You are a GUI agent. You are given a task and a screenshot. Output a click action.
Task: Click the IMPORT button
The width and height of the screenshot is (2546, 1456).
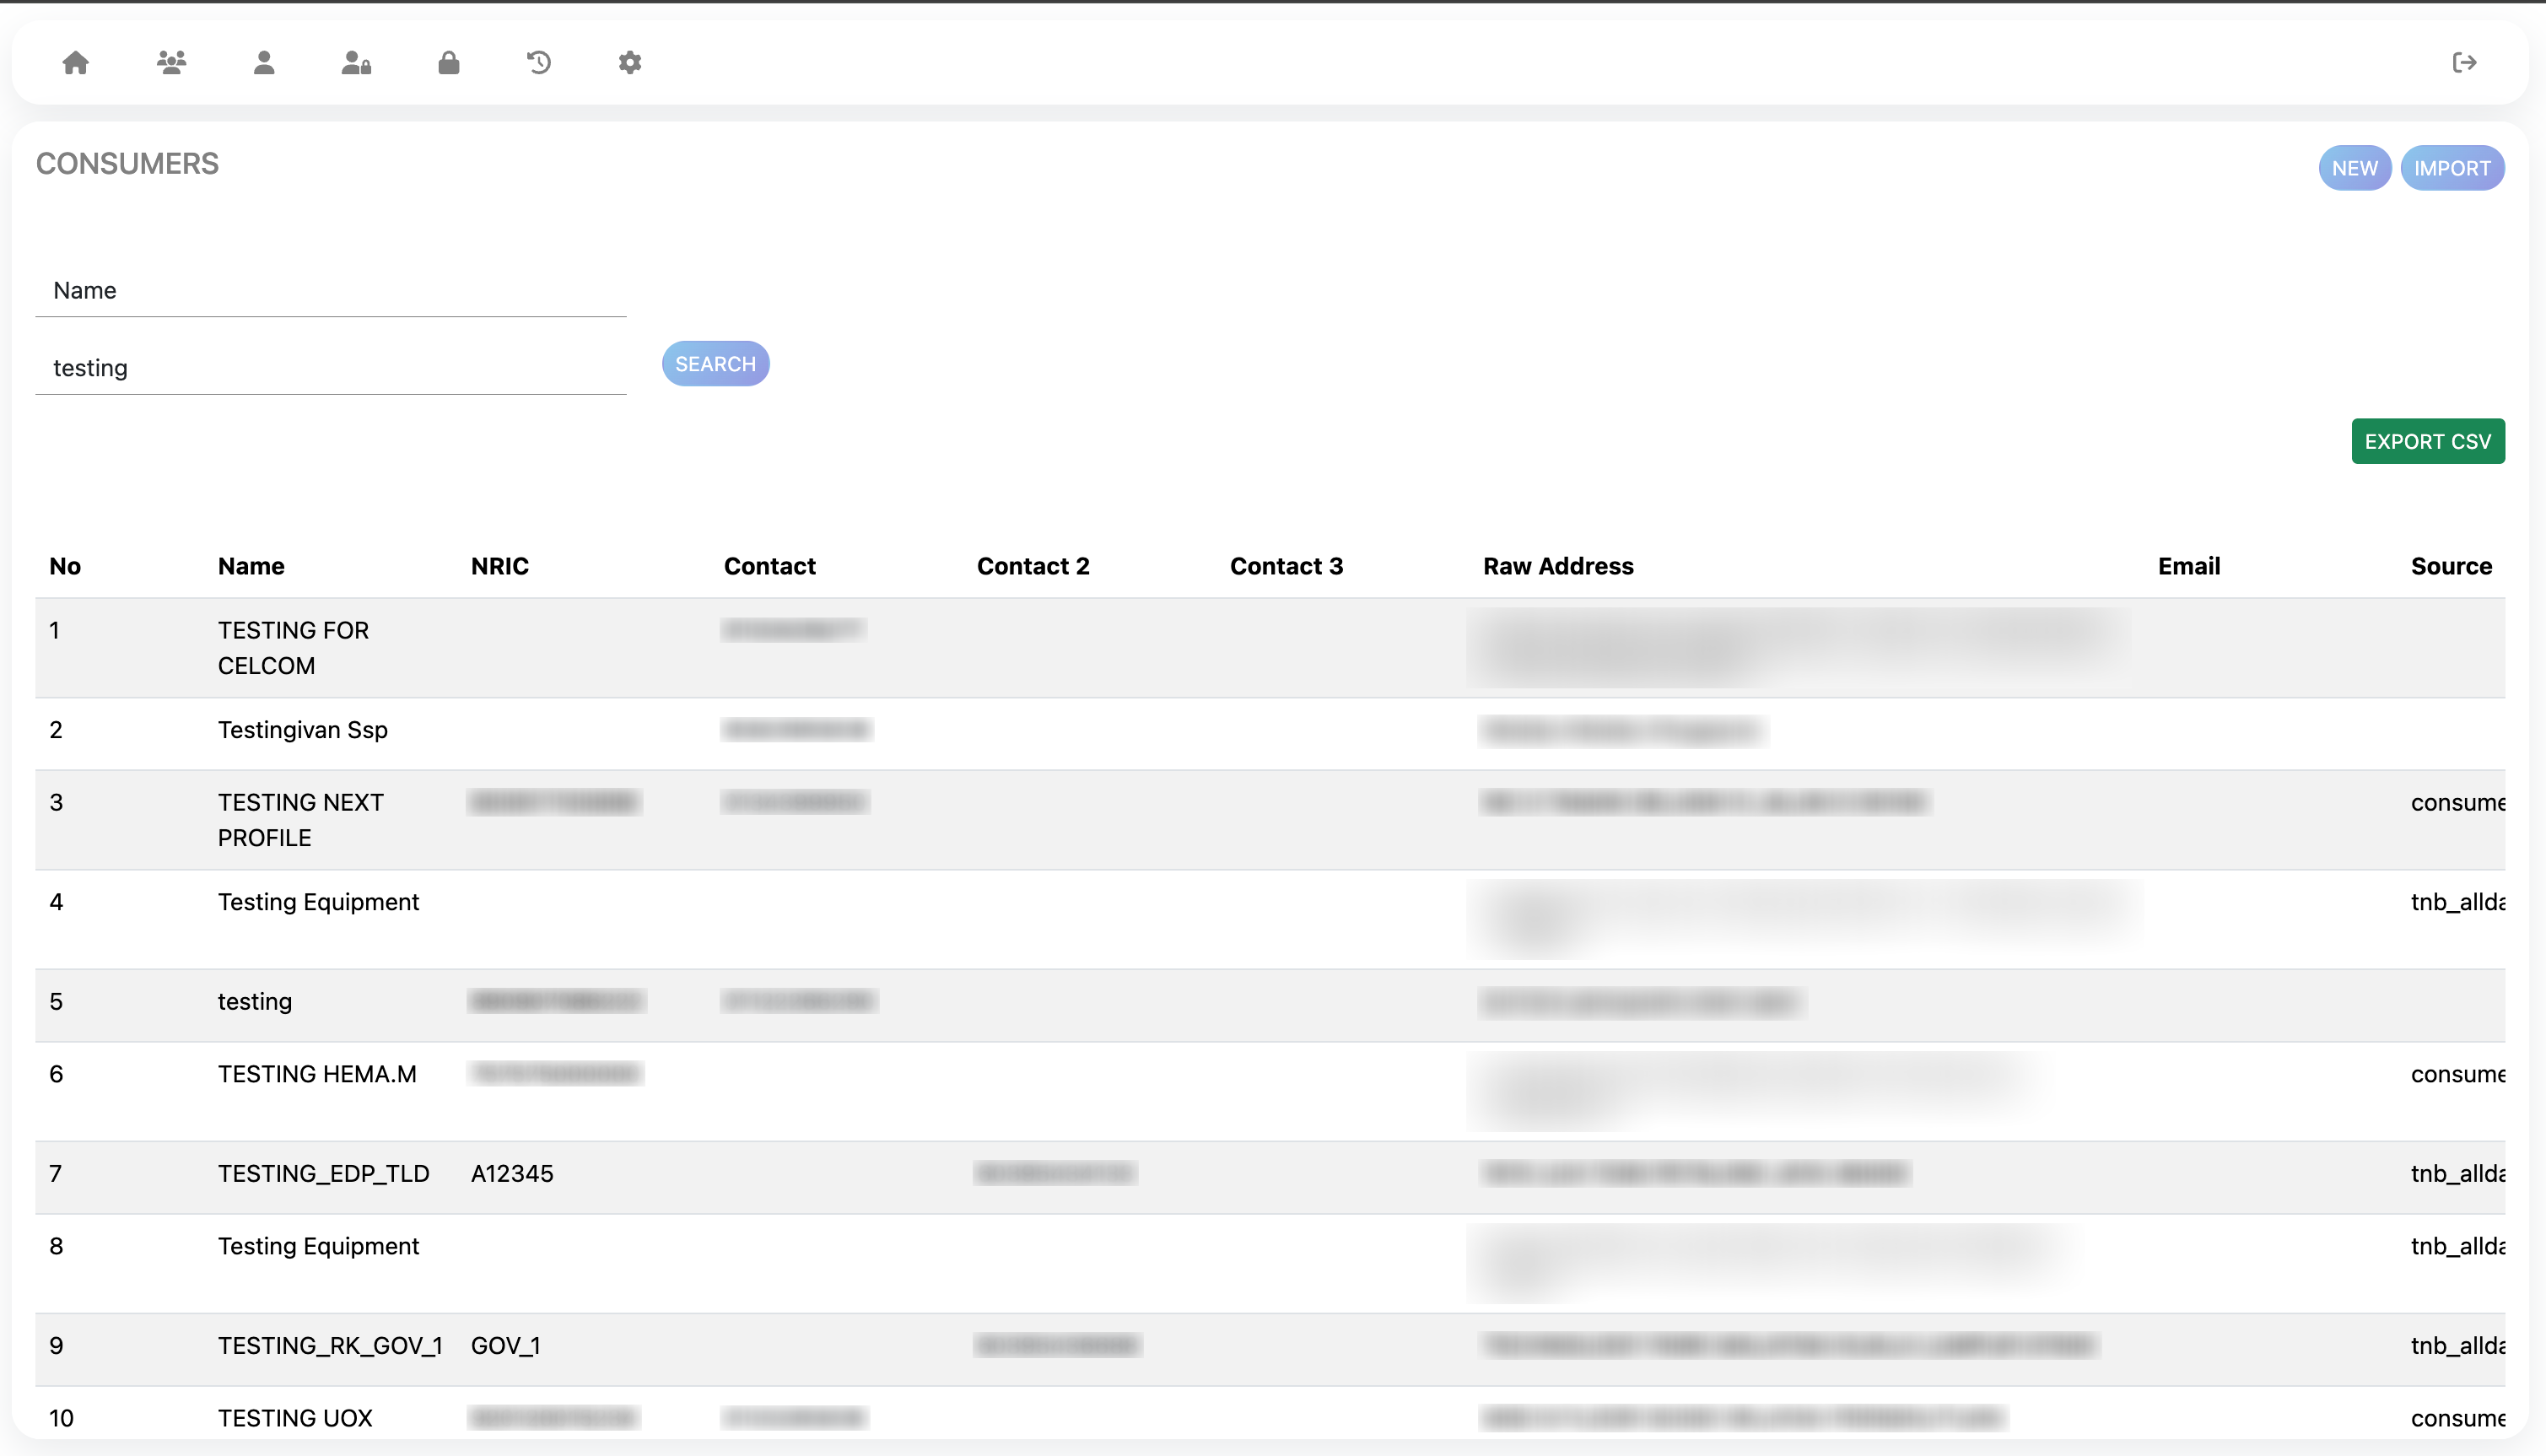[x=2452, y=168]
